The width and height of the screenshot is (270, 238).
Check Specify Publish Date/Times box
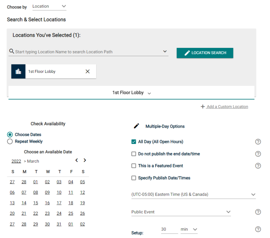tap(134, 178)
